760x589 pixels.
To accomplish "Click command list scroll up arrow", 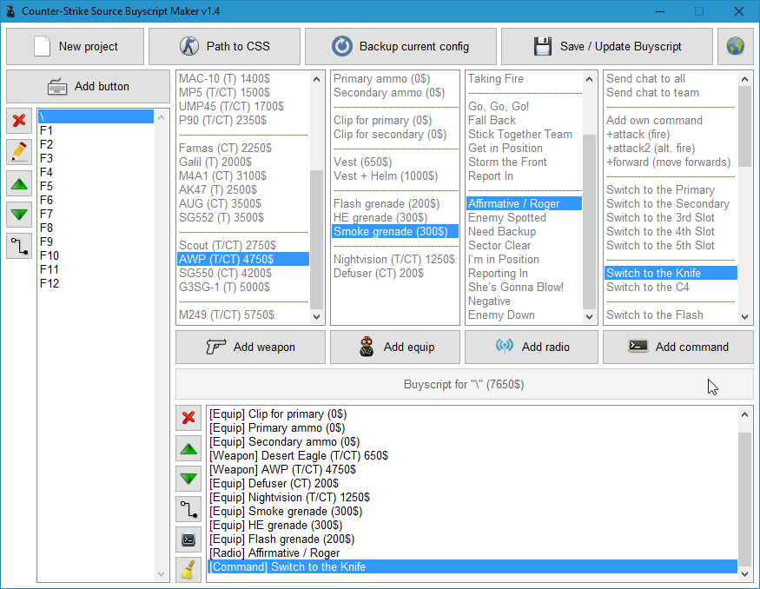I will 745,78.
